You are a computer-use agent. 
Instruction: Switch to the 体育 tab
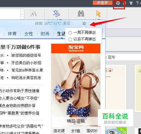pyautogui.click(x=12, y=34)
